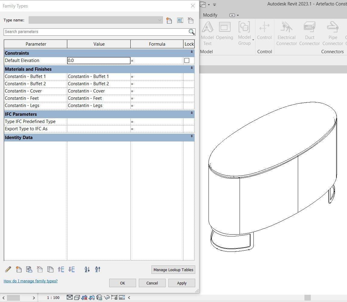Click the Delete Type icon beside Type name
Viewport: 347px width, 302px height.
click(190, 20)
